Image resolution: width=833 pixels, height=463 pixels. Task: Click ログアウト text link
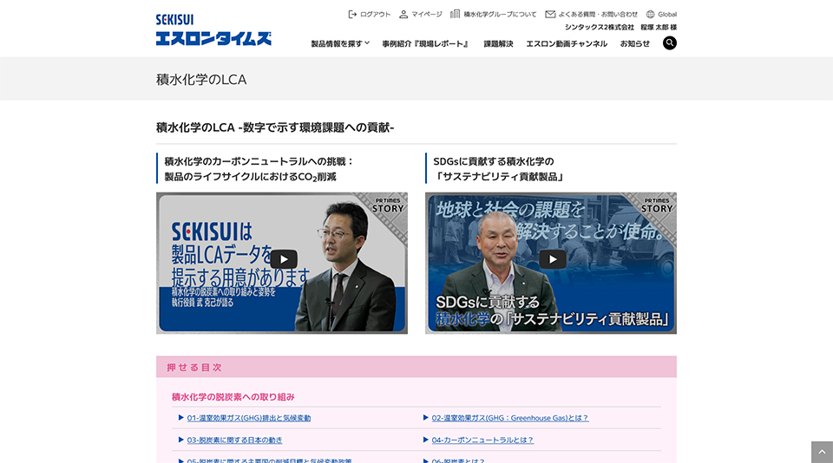tap(375, 15)
